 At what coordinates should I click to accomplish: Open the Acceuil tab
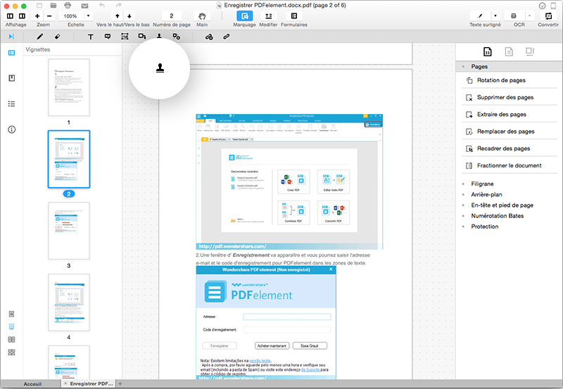click(32, 384)
